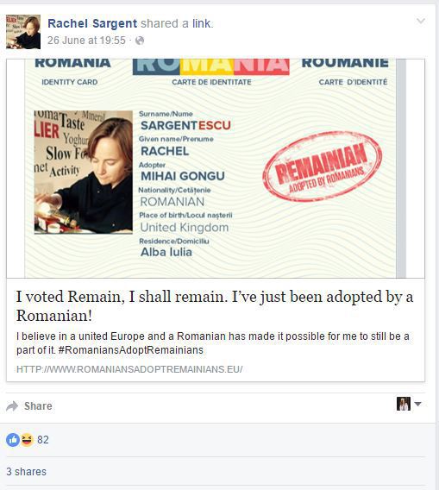Viewport: 439px width, 490px height.
Task: Click the blue Like reaction icon
Action: tap(13, 440)
